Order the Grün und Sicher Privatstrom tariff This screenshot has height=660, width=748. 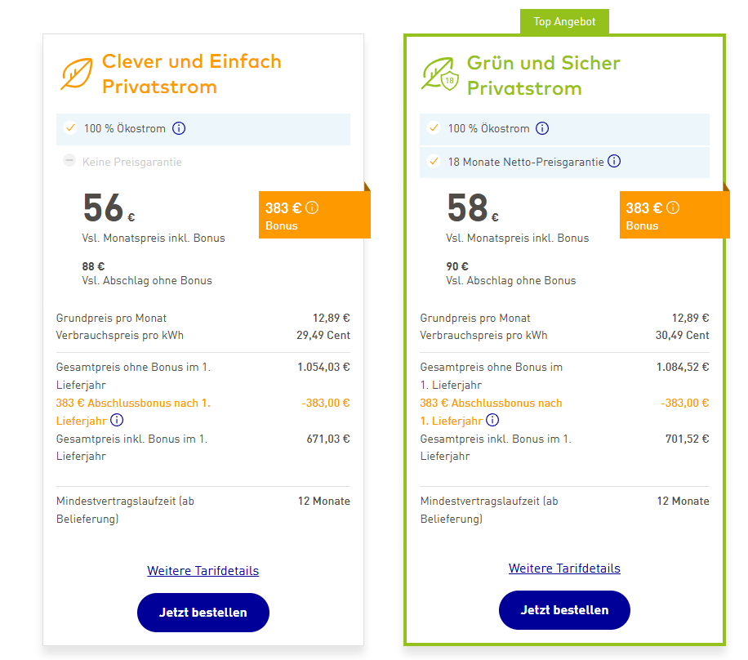[564, 610]
